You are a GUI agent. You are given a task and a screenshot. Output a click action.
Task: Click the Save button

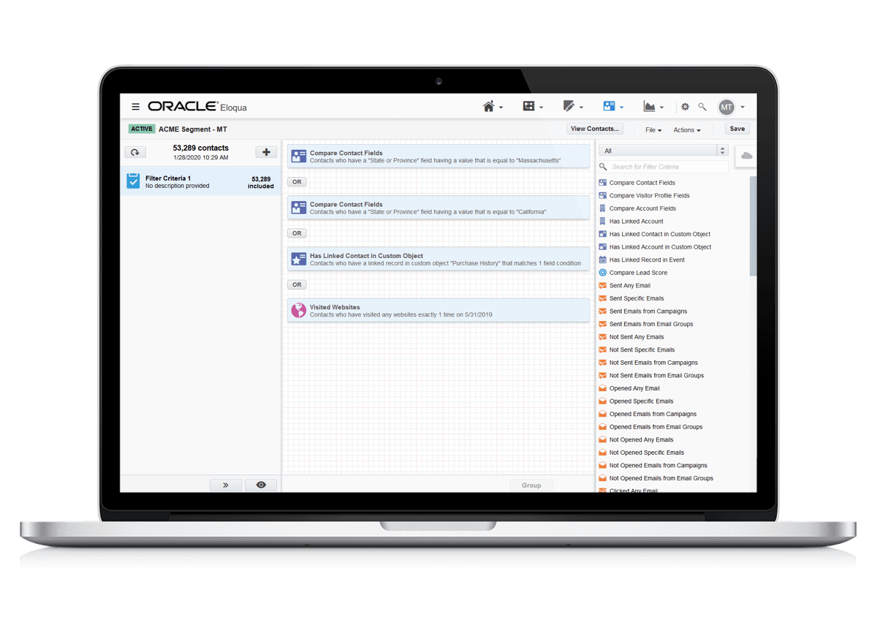point(737,129)
